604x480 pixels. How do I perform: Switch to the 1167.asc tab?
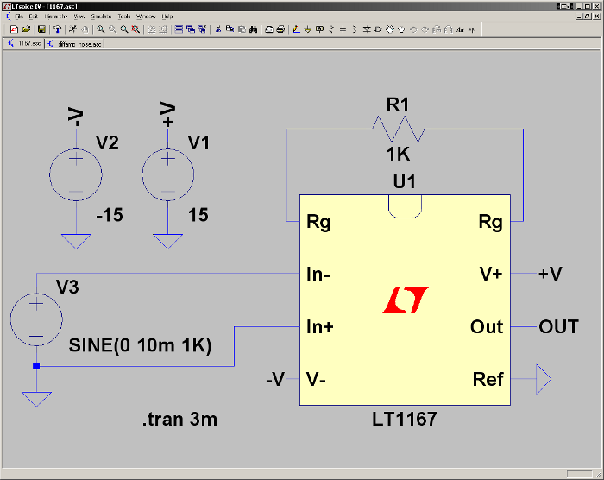click(x=25, y=43)
